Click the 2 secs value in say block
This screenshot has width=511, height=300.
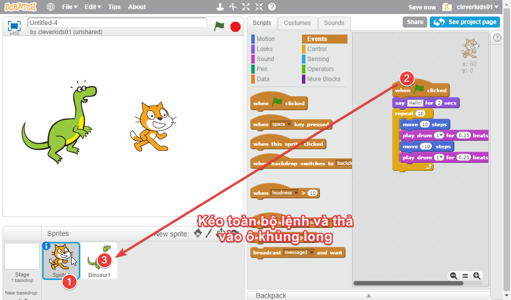(x=439, y=103)
